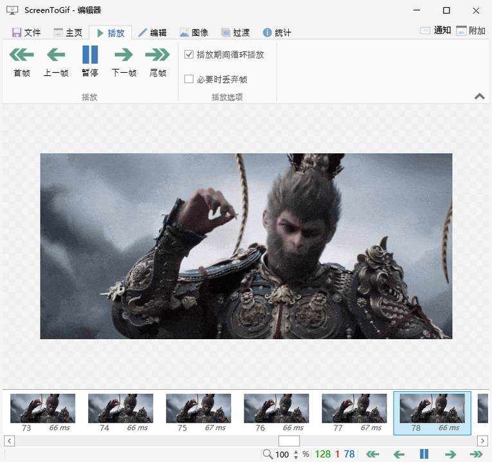Image resolution: width=492 pixels, height=462 pixels.
Task: Click selected frame count 1
Action: 337,454
